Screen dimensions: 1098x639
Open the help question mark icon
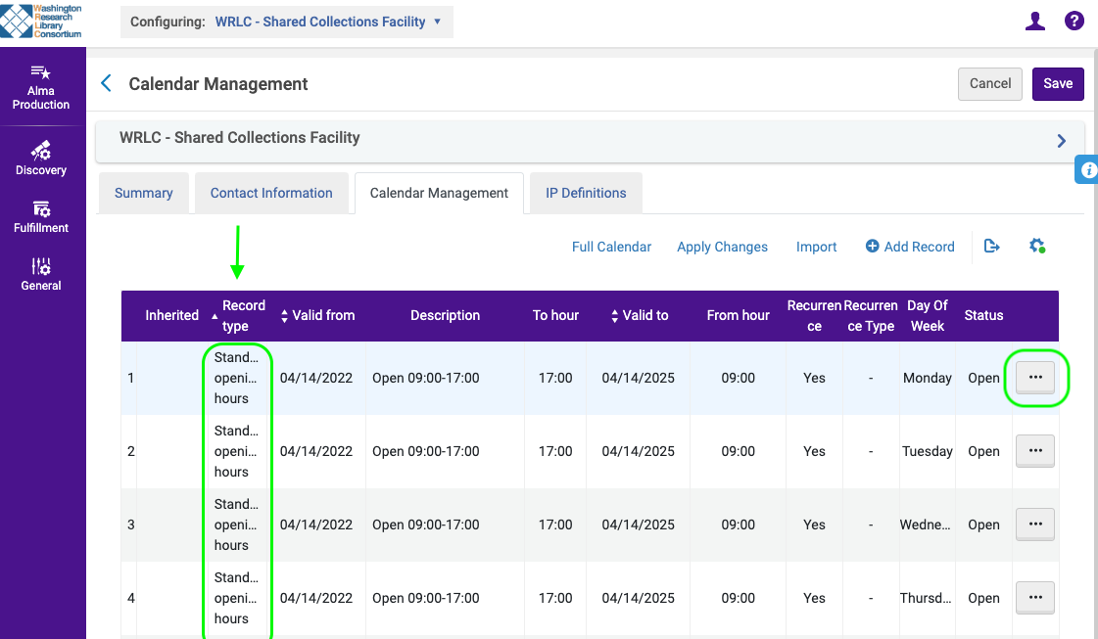(x=1074, y=21)
